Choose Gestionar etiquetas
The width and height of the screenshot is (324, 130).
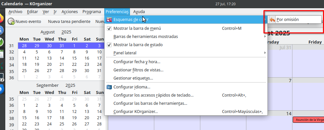pyautogui.click(x=186, y=78)
